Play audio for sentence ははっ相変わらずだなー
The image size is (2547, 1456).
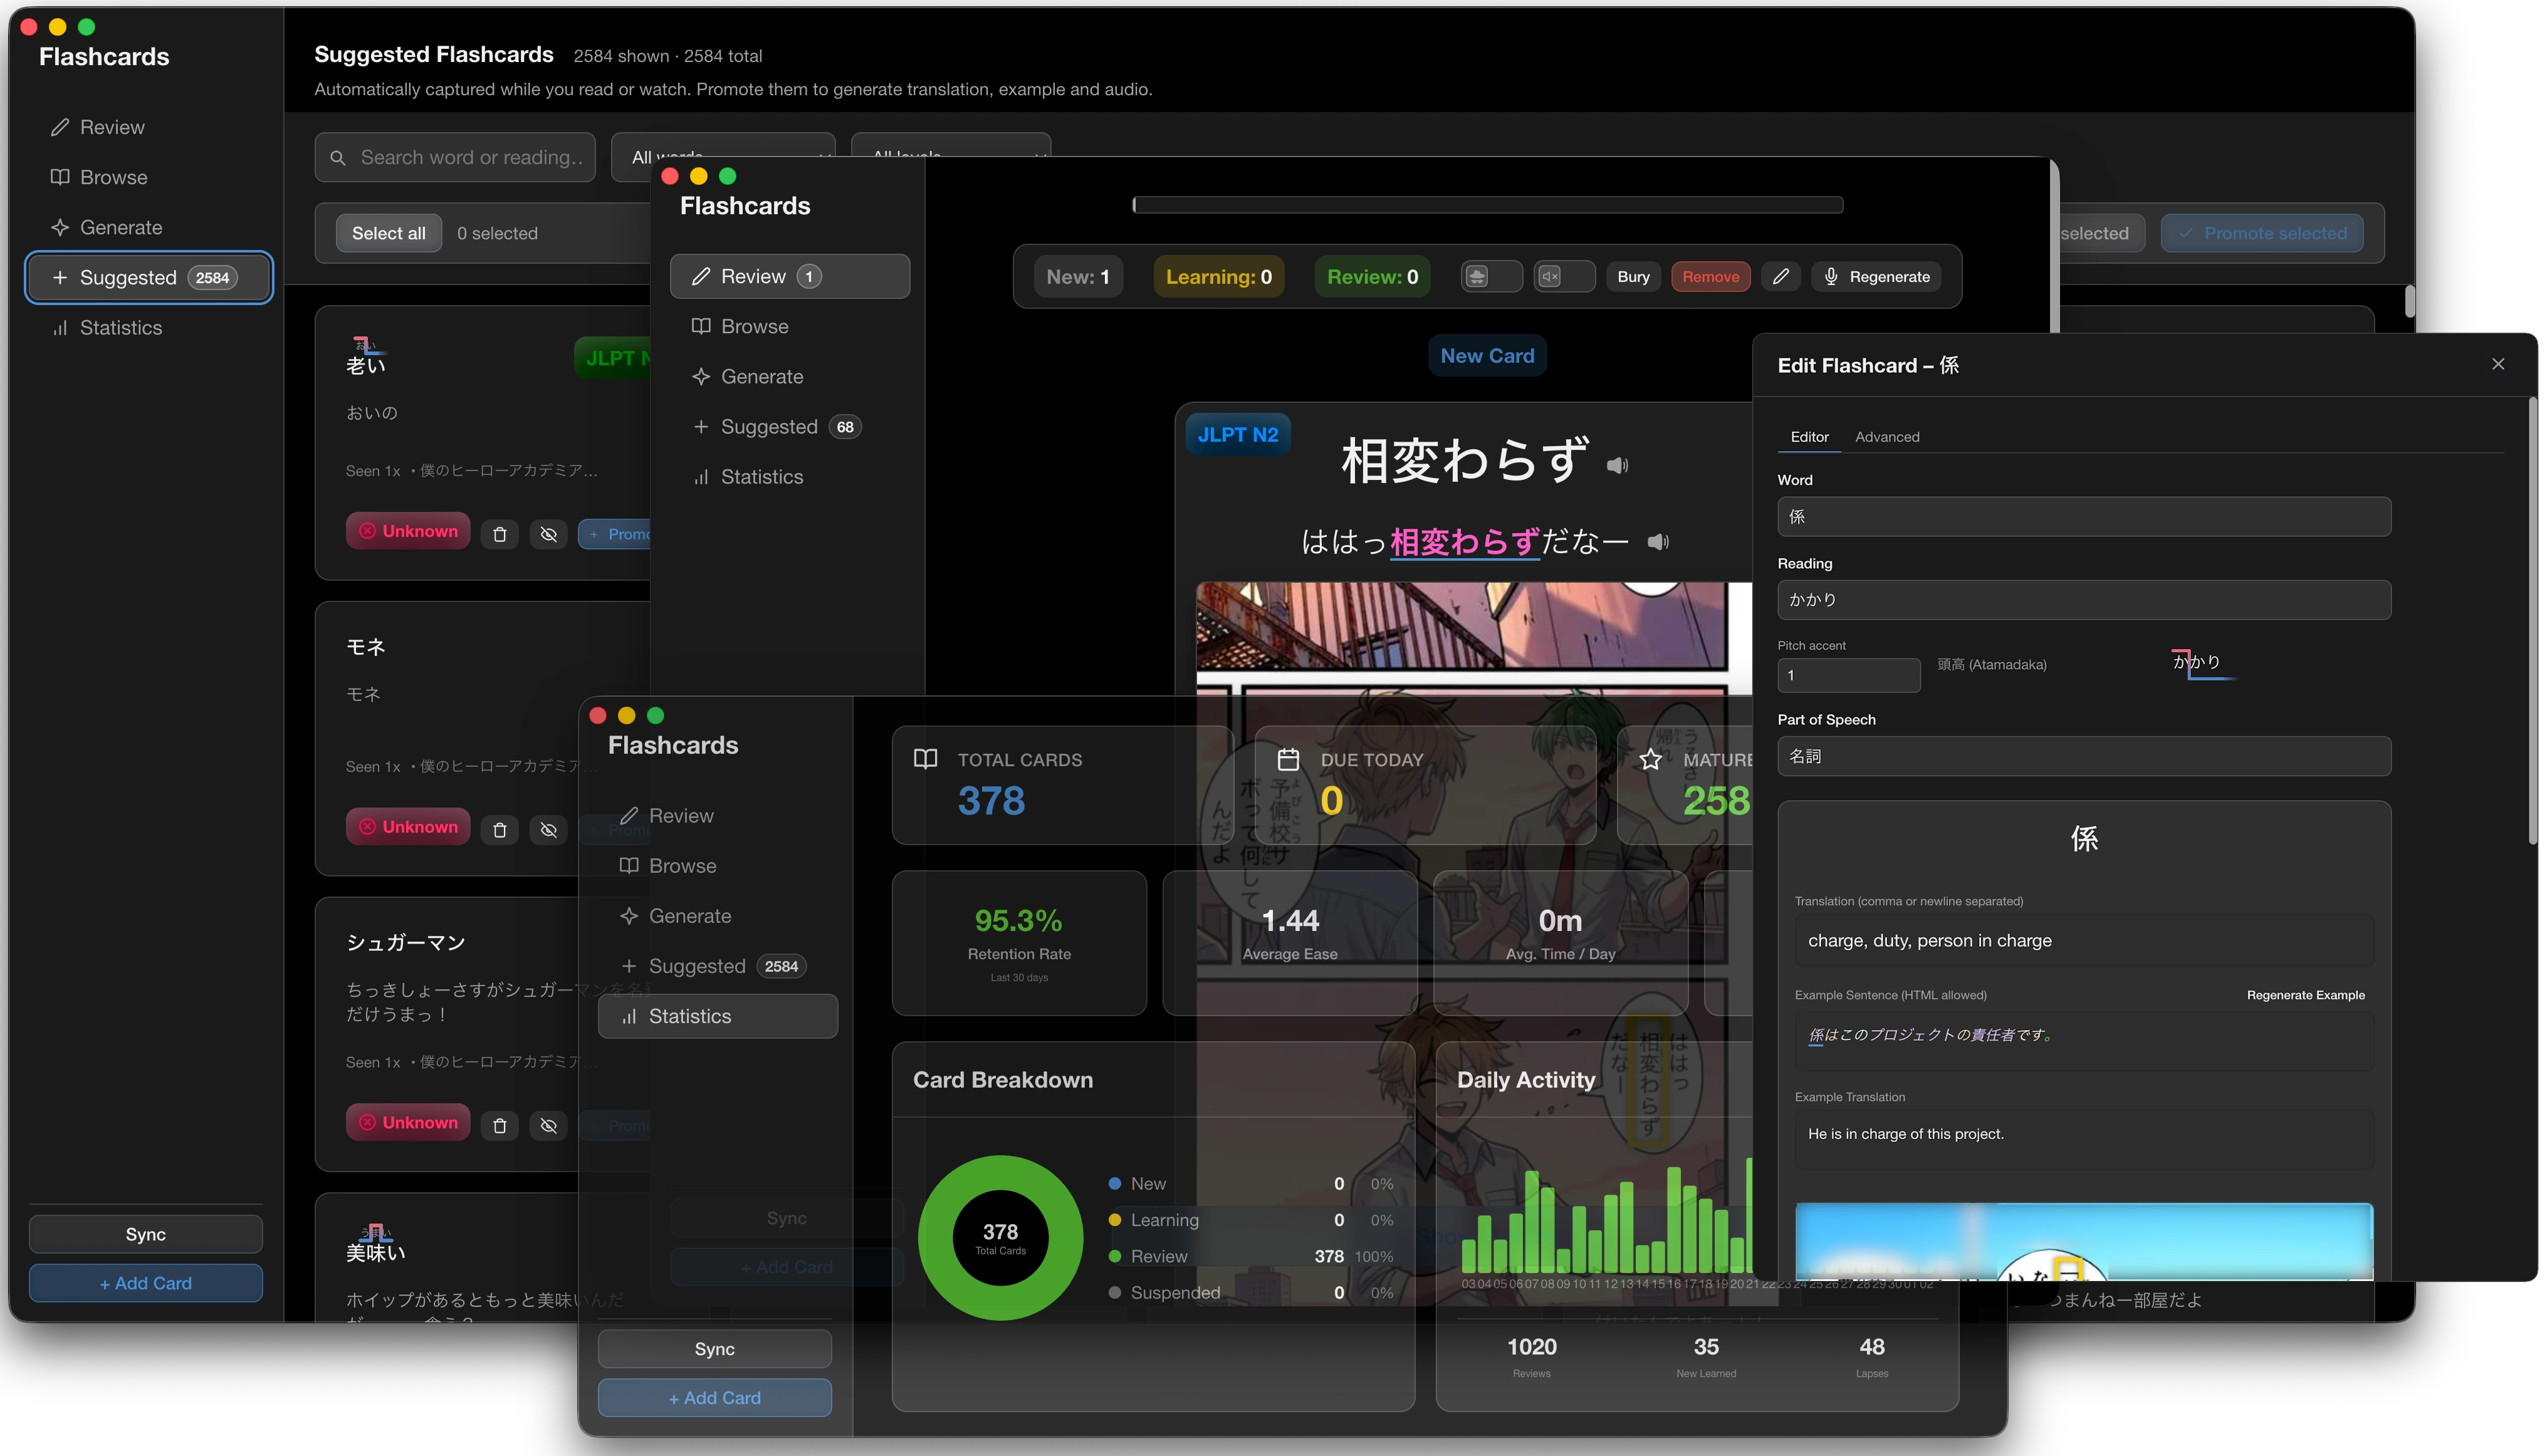[x=1658, y=542]
